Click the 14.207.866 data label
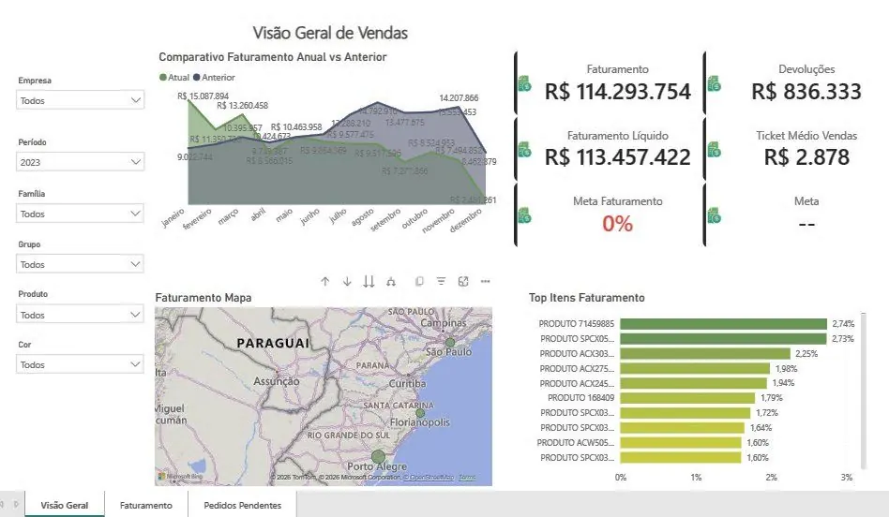 tap(459, 98)
